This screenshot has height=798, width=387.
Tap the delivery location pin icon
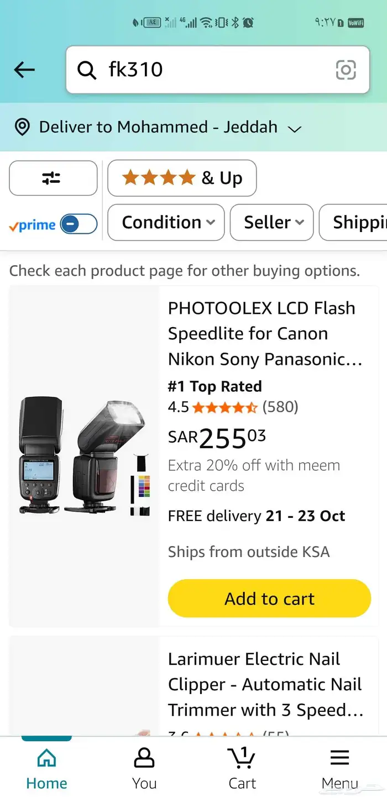[22, 127]
